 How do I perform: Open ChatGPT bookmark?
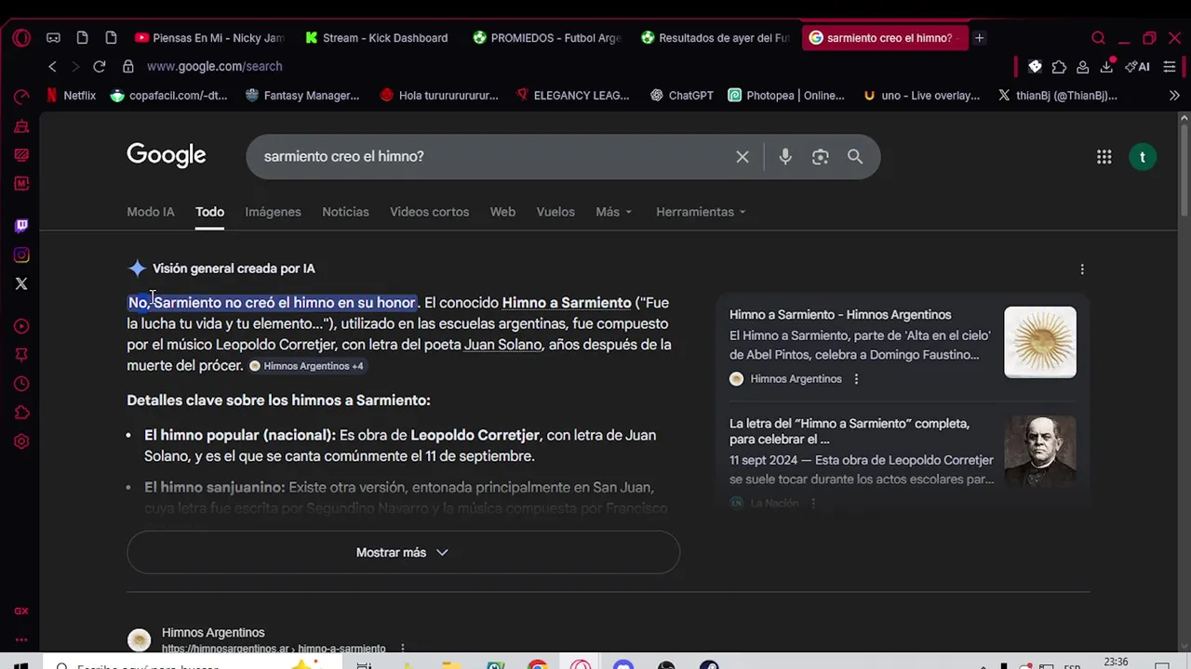[x=681, y=95]
